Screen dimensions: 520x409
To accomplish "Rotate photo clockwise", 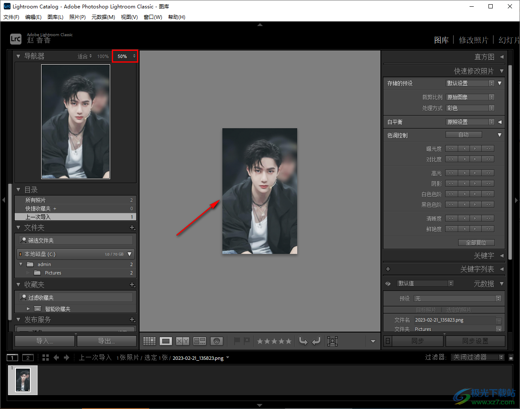I will point(317,341).
